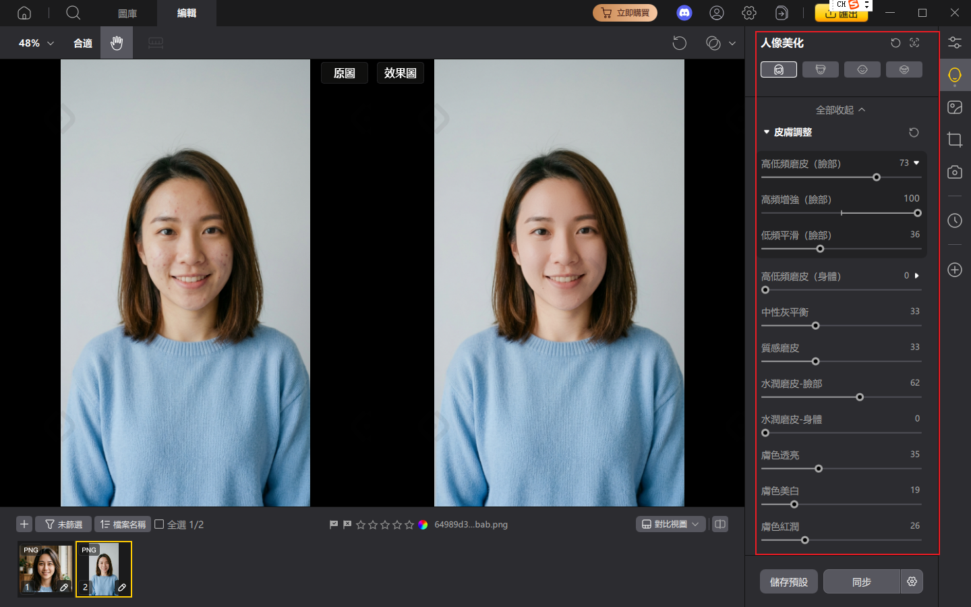Select the Hand tool in the toolbar
Image resolution: width=971 pixels, height=607 pixels.
(x=116, y=42)
